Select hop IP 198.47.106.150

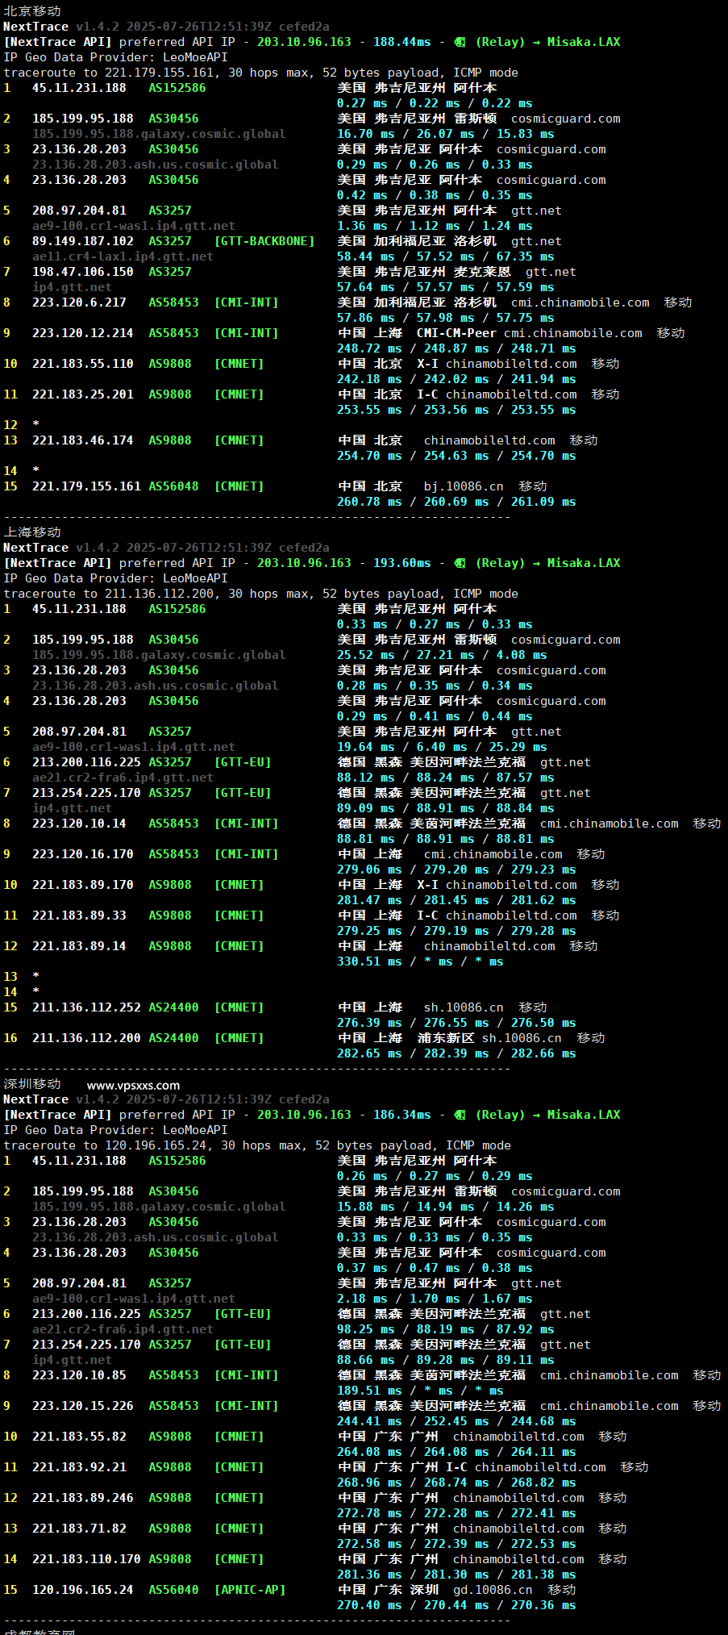83,272
